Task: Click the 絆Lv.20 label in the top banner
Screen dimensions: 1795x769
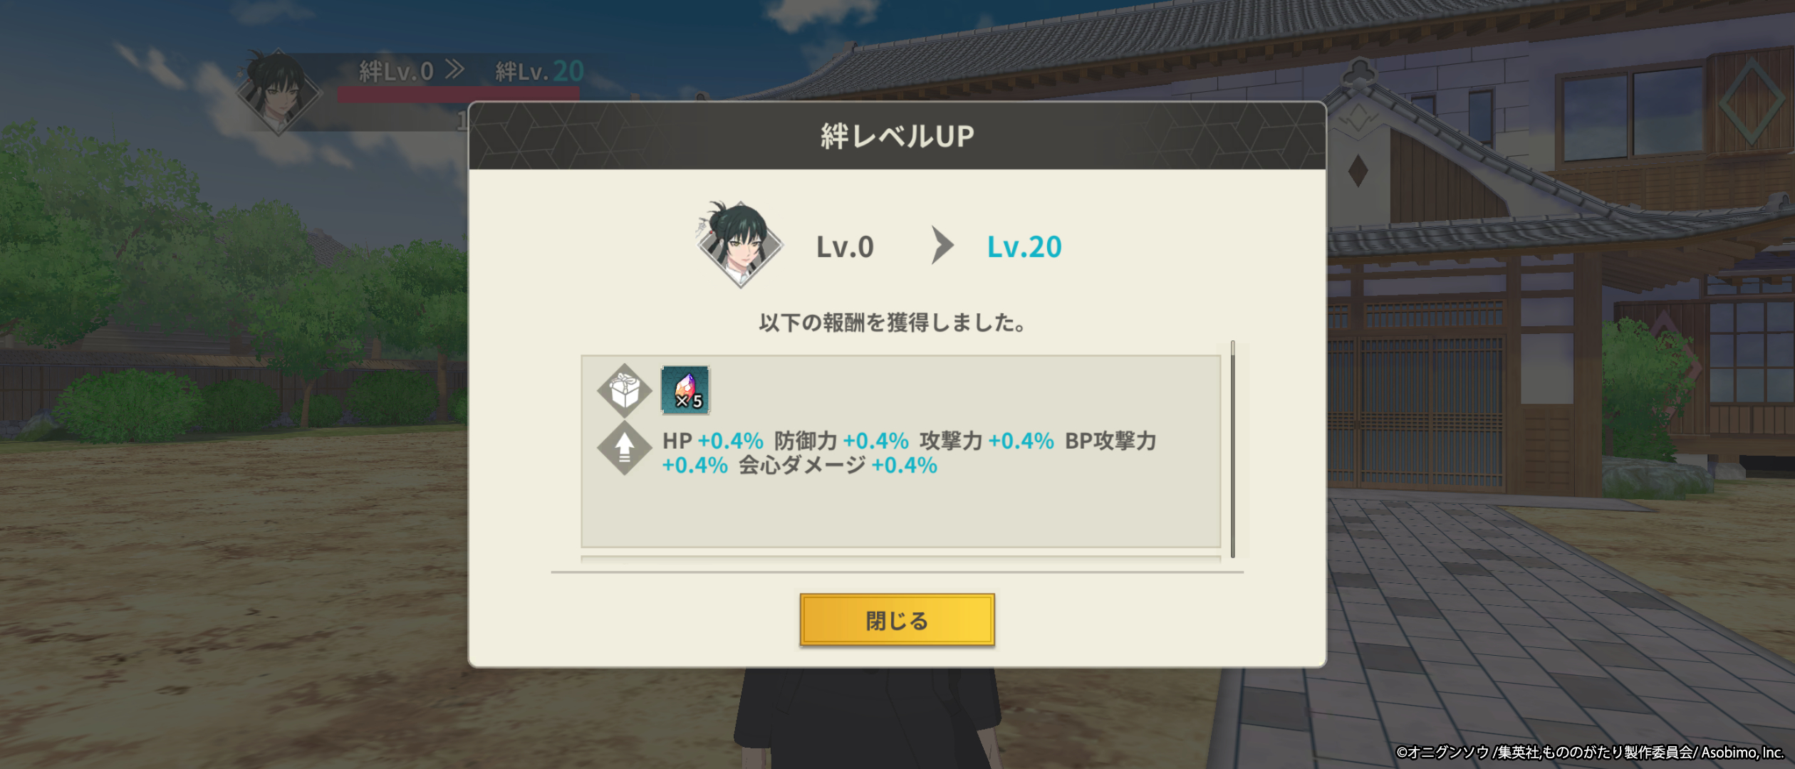Action: (x=540, y=70)
